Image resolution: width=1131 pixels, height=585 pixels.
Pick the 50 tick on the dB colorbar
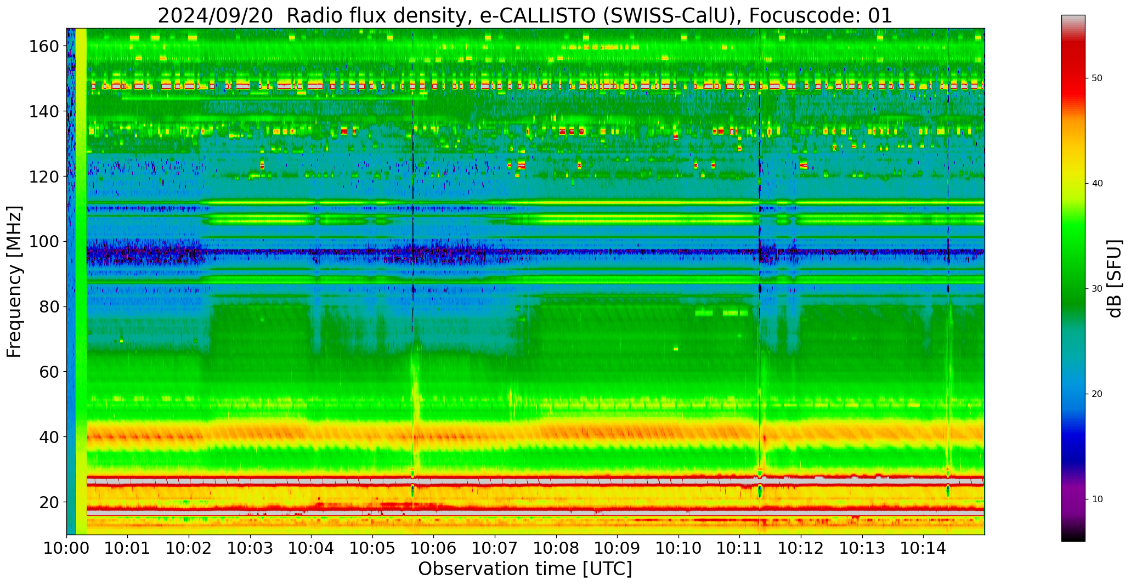(x=1097, y=78)
